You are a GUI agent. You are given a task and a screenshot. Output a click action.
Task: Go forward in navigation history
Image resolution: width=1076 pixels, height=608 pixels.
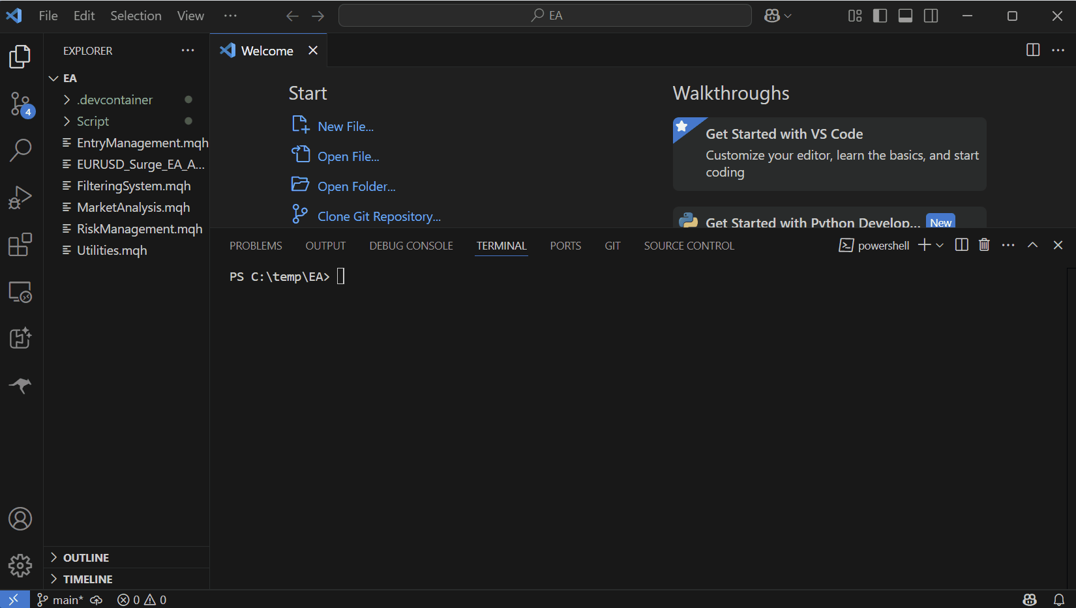pyautogui.click(x=318, y=16)
